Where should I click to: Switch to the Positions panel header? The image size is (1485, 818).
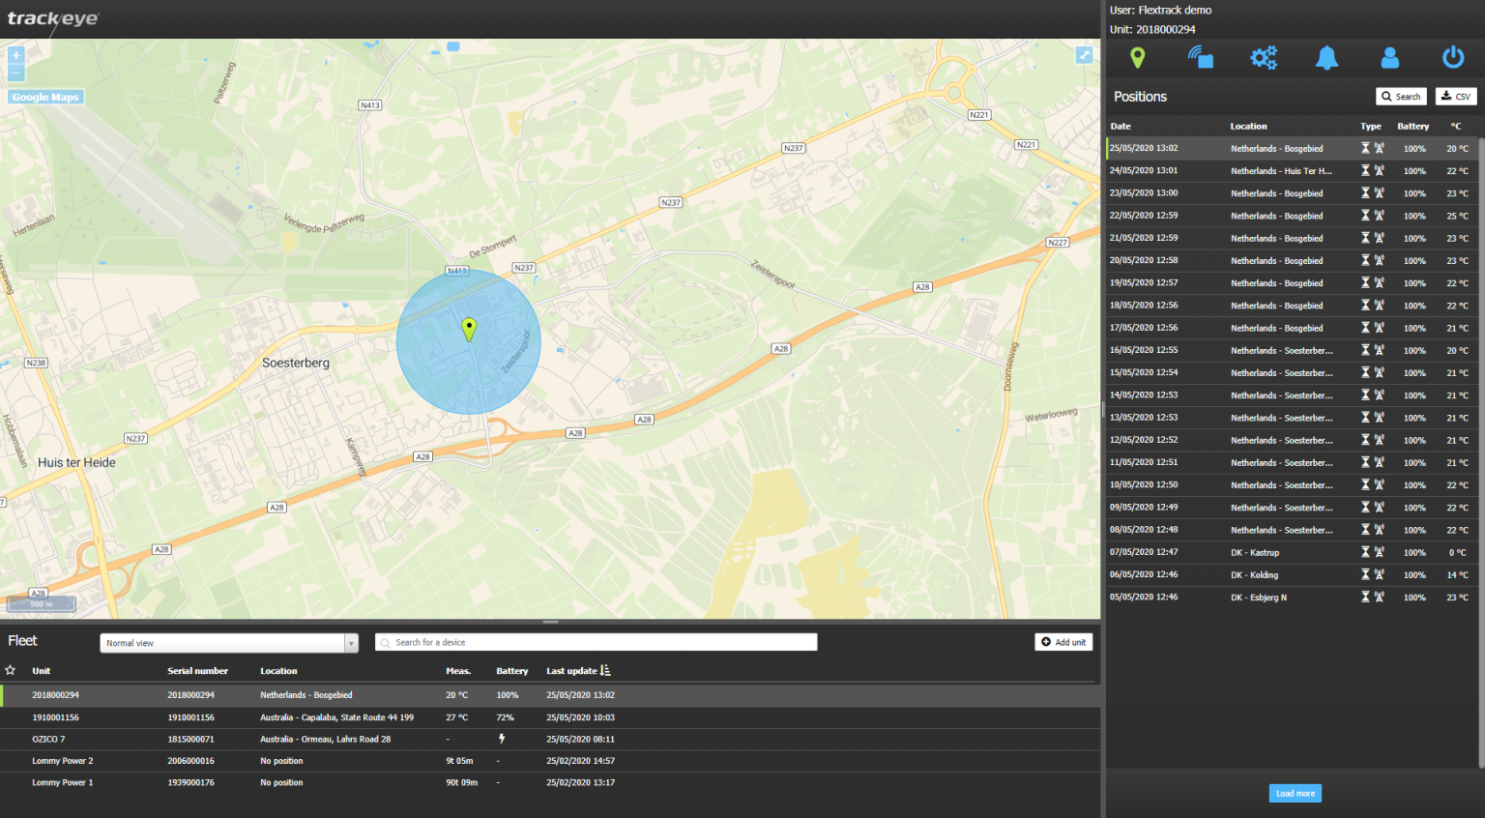click(x=1141, y=97)
